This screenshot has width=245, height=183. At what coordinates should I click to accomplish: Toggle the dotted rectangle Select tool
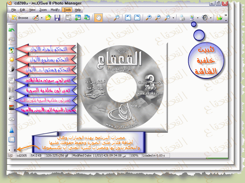[108, 18]
